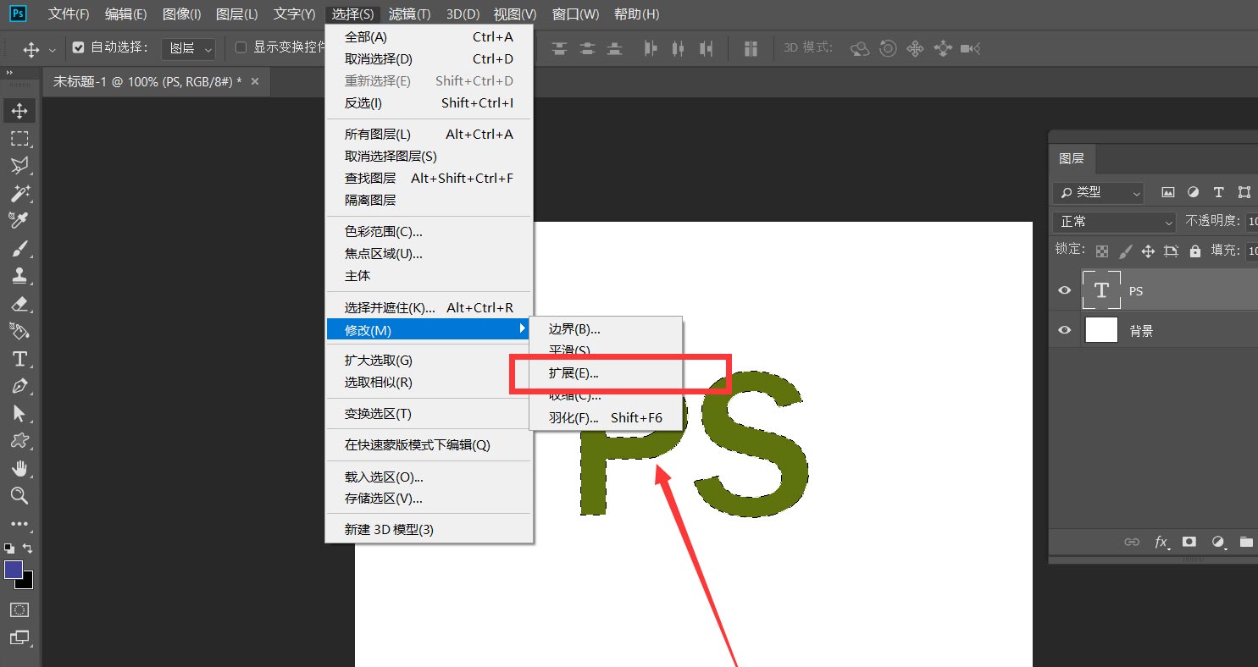Image resolution: width=1258 pixels, height=667 pixels.
Task: Open the Edit Toolbar three-dots button
Action: (19, 524)
